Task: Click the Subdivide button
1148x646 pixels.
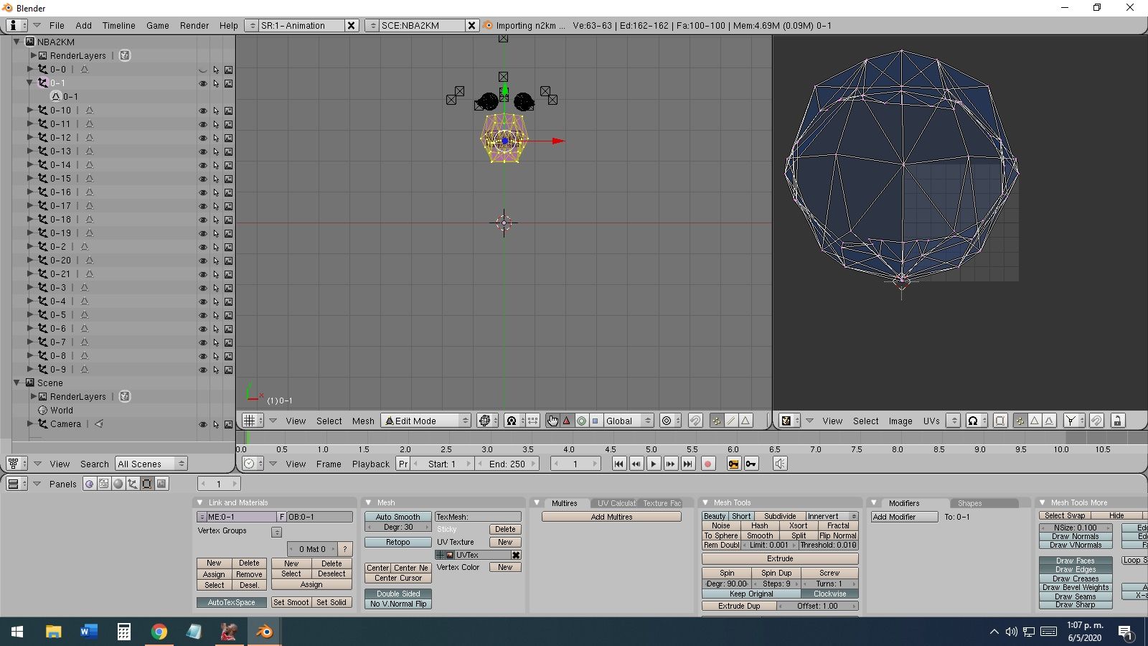Action: 780,516
